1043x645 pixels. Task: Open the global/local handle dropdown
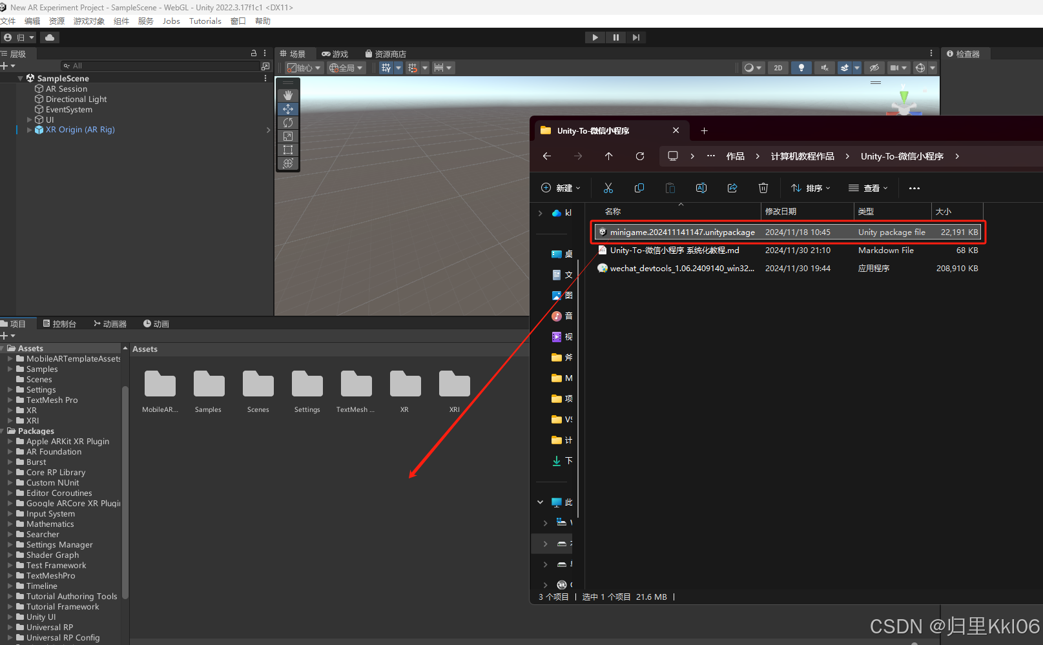[x=346, y=68]
